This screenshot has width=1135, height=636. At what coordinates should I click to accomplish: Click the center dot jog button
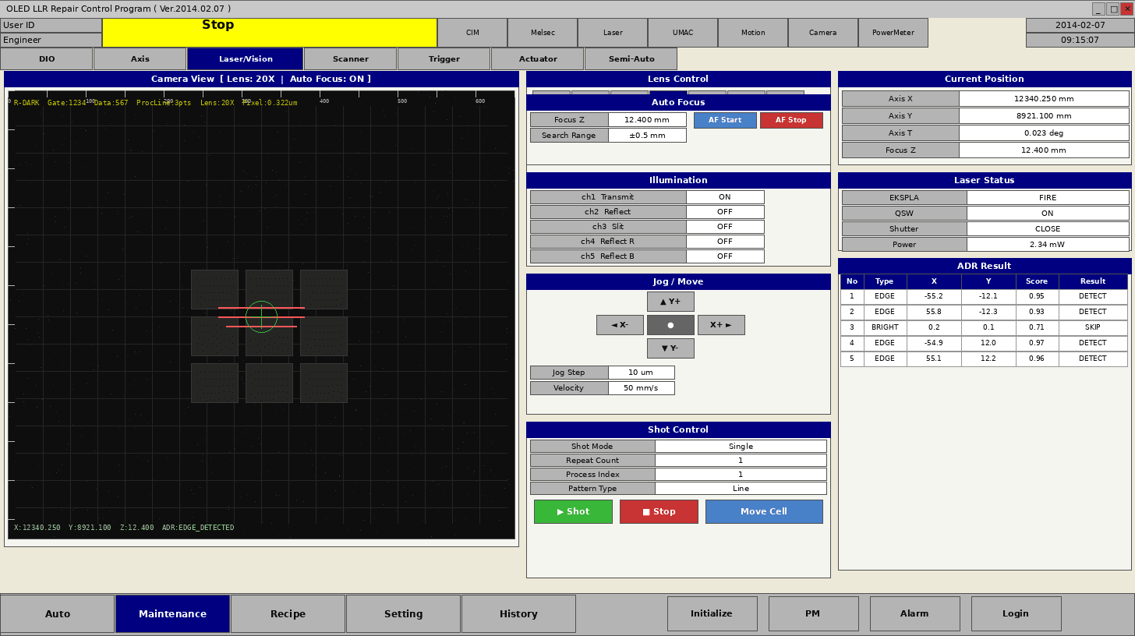pos(670,325)
